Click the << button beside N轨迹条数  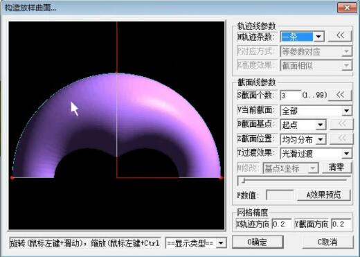(x=340, y=36)
